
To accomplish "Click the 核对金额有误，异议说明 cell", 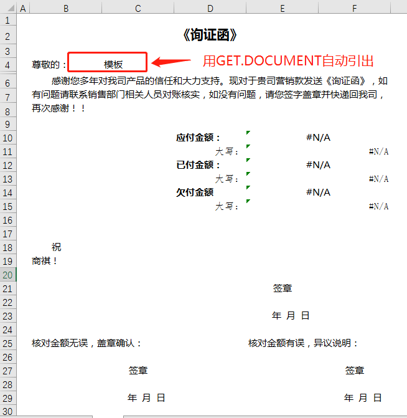I will pyautogui.click(x=303, y=343).
